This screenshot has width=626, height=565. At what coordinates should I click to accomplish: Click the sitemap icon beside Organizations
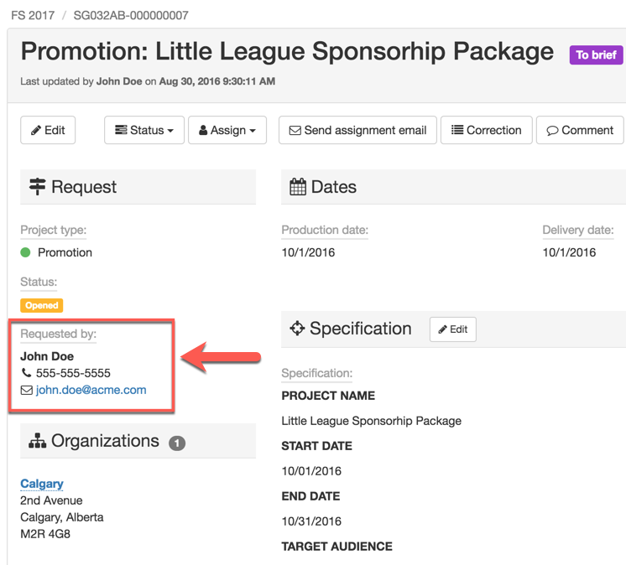(x=37, y=441)
